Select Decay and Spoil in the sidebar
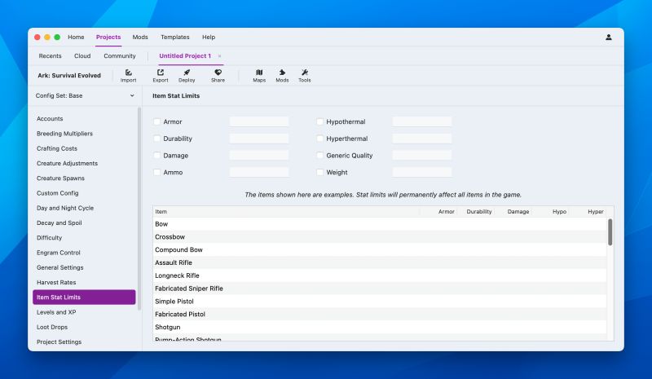The height and width of the screenshot is (379, 652). click(84, 223)
